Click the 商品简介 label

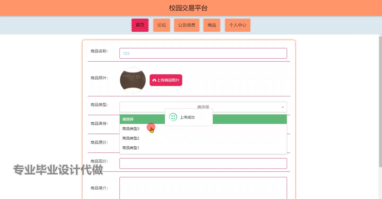(x=99, y=188)
